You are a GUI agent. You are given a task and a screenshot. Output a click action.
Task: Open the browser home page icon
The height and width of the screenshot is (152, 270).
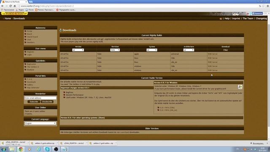[x=15, y=6]
